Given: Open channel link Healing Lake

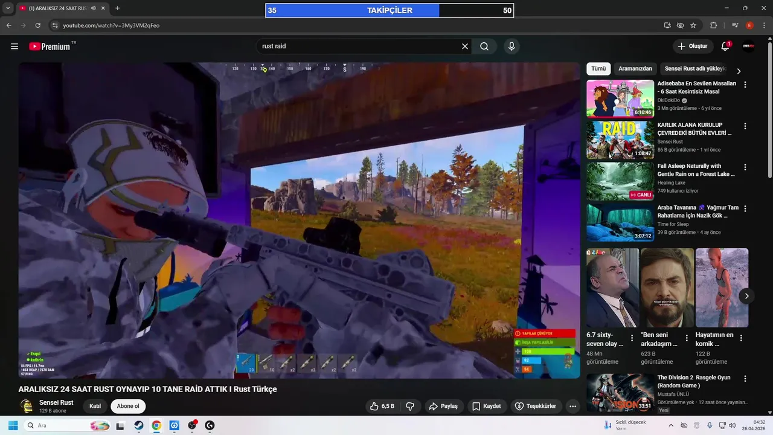Looking at the screenshot, I should [672, 183].
